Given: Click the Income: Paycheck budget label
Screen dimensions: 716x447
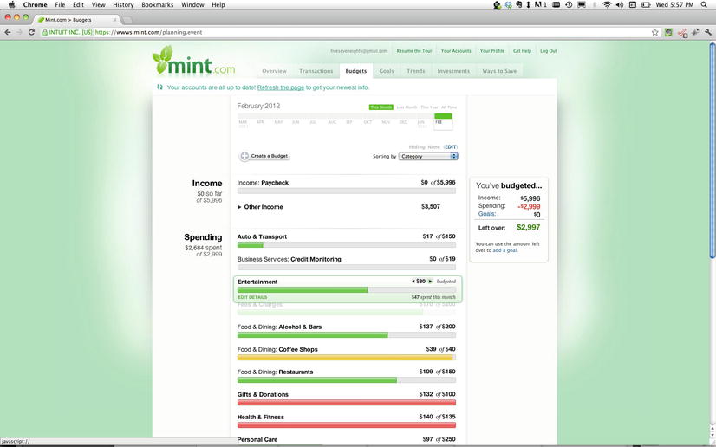Looking at the screenshot, I should [263, 183].
